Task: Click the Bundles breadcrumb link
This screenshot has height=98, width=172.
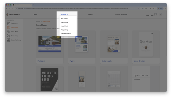Action: [38, 21]
